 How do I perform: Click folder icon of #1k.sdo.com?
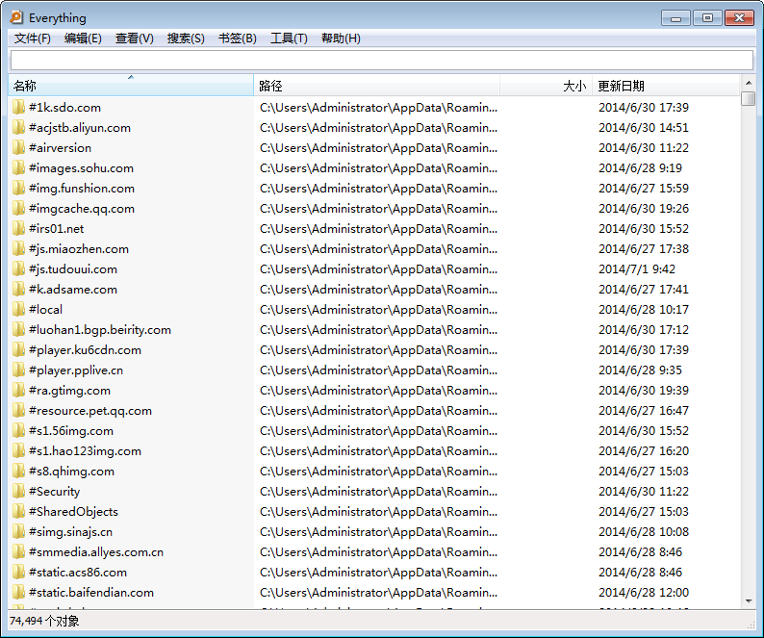pyautogui.click(x=18, y=107)
